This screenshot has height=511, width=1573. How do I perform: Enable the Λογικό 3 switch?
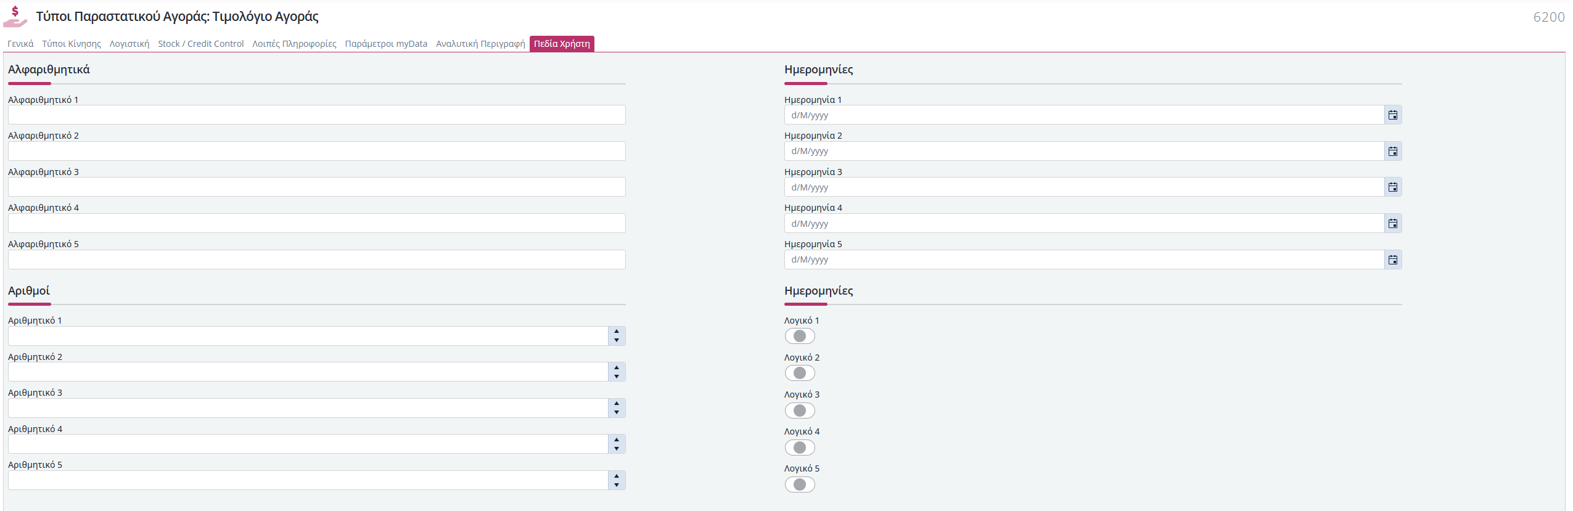coord(800,411)
